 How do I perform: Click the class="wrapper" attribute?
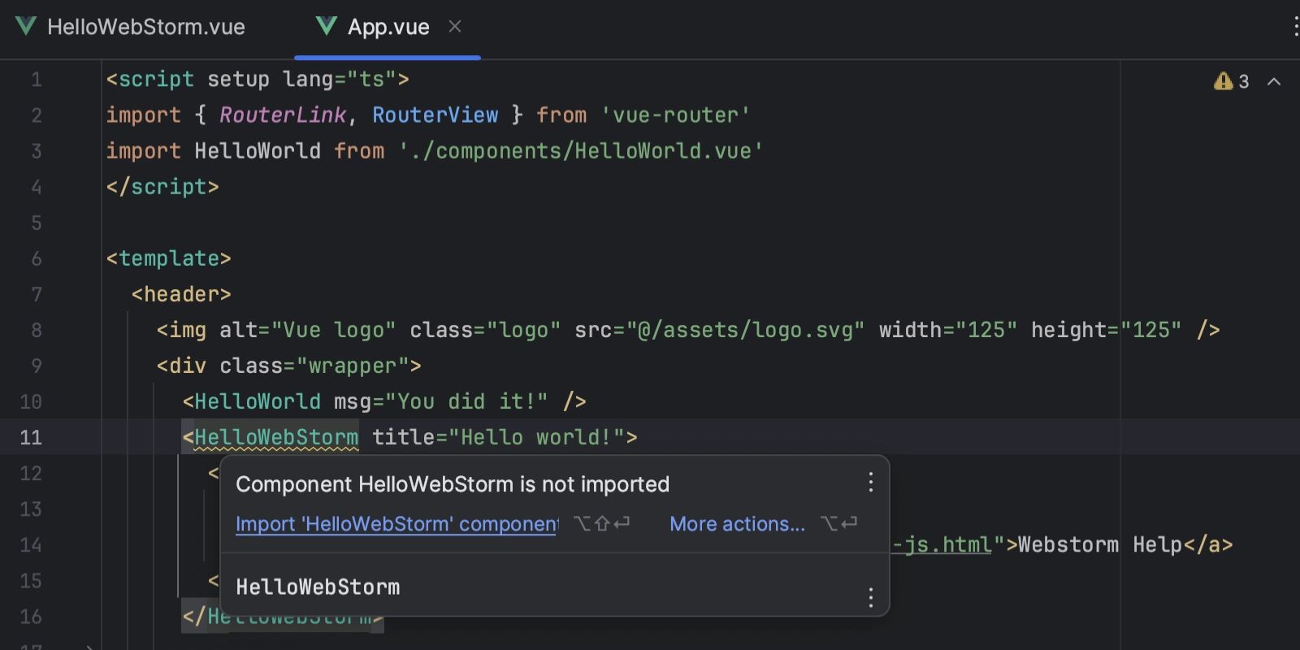tap(314, 366)
